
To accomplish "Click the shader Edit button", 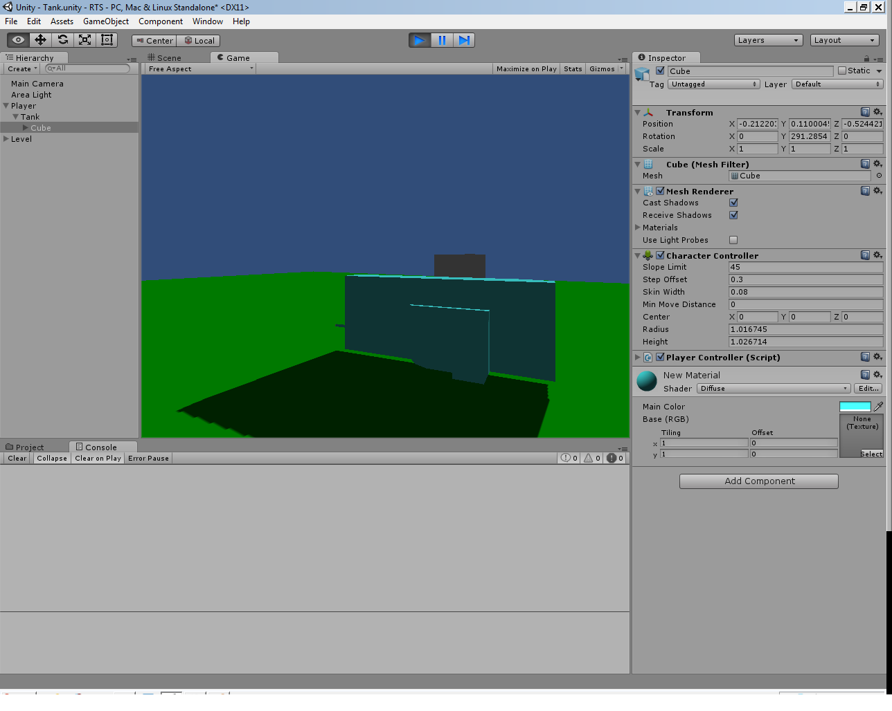I will click(868, 388).
